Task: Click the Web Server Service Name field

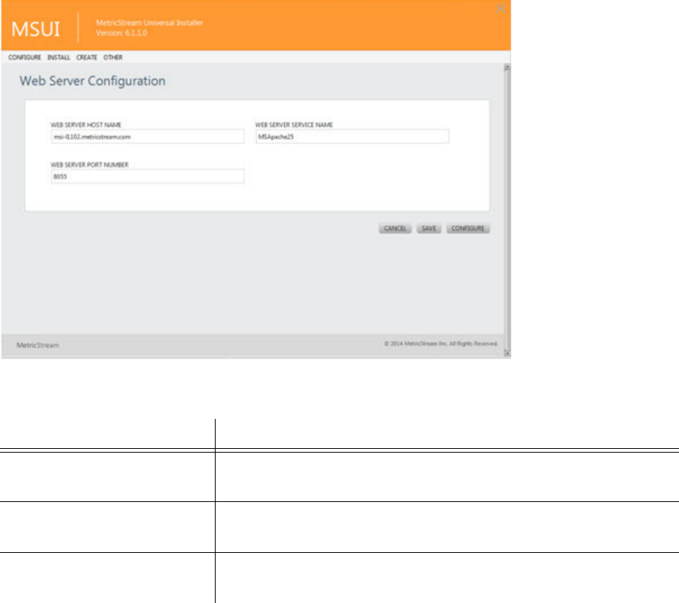Action: [x=352, y=137]
